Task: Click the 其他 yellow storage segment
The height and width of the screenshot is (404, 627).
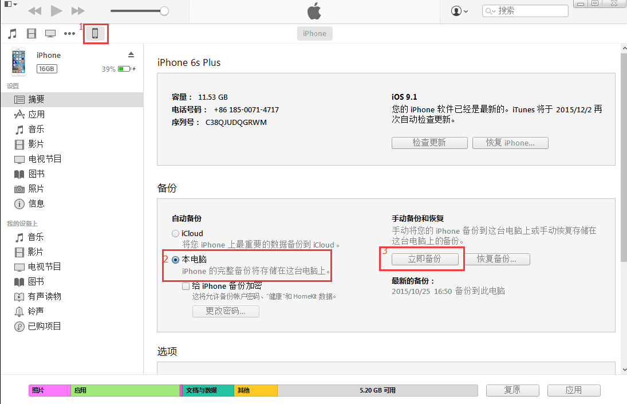Action: [256, 390]
